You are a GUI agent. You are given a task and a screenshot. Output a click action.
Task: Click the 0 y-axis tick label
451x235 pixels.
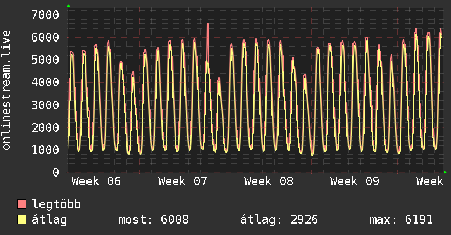(x=56, y=172)
